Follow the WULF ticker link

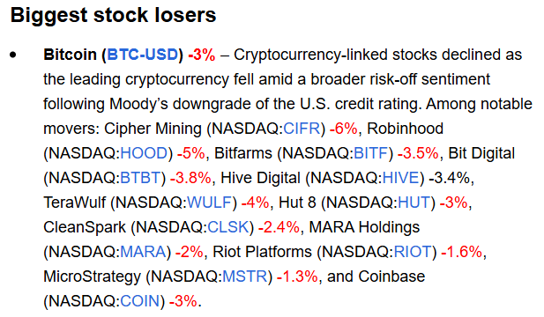pyautogui.click(x=209, y=203)
